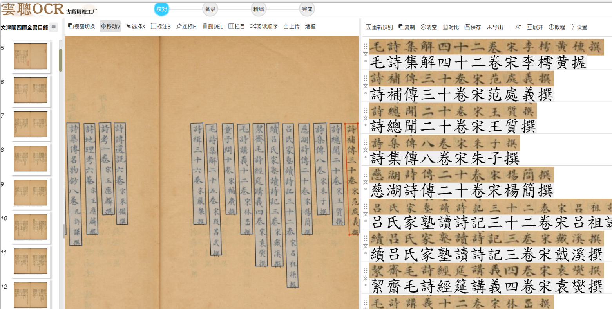Select the 选择X selection tool
Image resolution: width=612 pixels, height=309 pixels.
click(x=136, y=26)
